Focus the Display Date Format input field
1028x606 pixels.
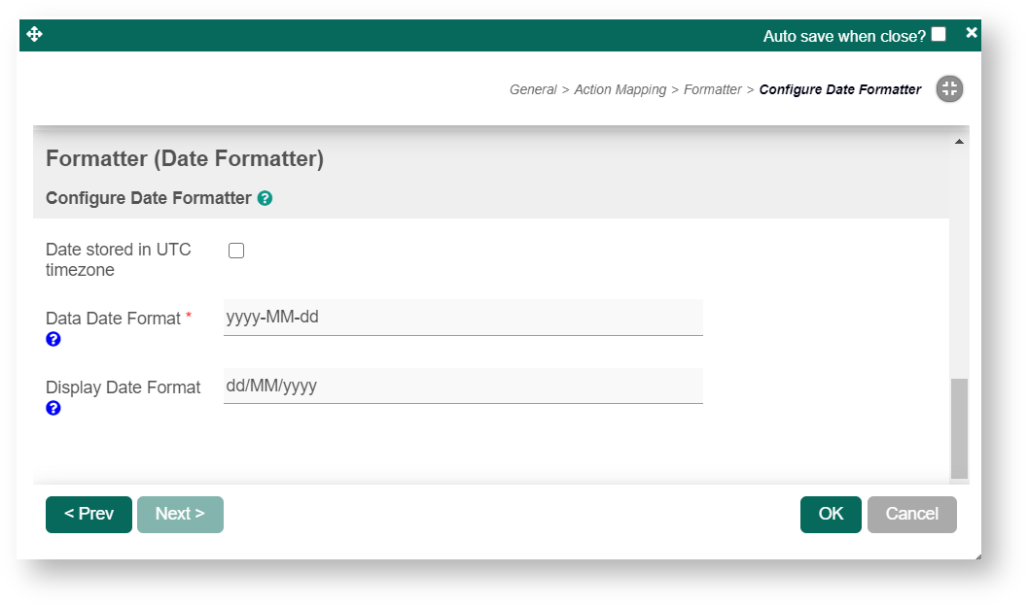(x=463, y=387)
